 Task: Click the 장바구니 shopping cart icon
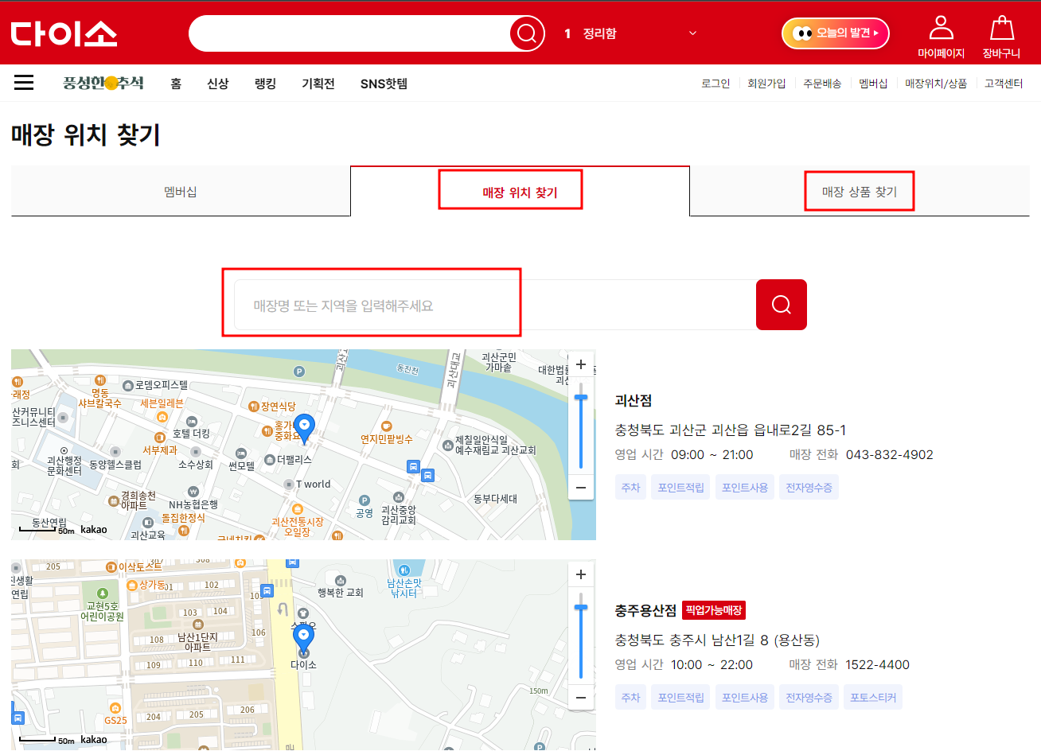1000,32
